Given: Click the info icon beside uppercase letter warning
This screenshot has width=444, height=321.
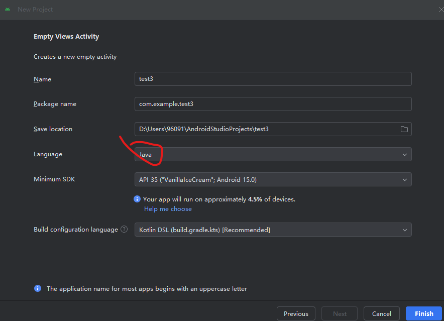Looking at the screenshot, I should tap(38, 288).
